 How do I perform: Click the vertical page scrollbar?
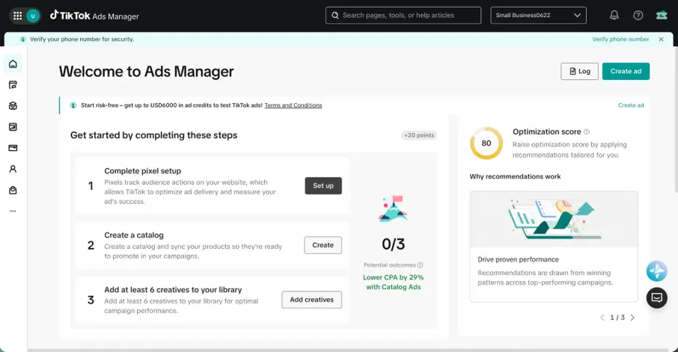[676, 119]
